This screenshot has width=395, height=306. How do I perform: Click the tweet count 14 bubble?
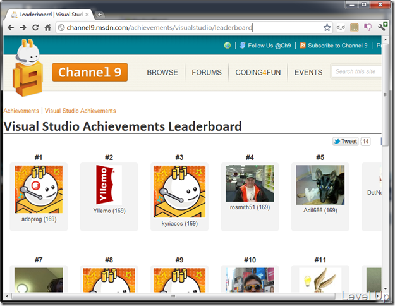(365, 141)
